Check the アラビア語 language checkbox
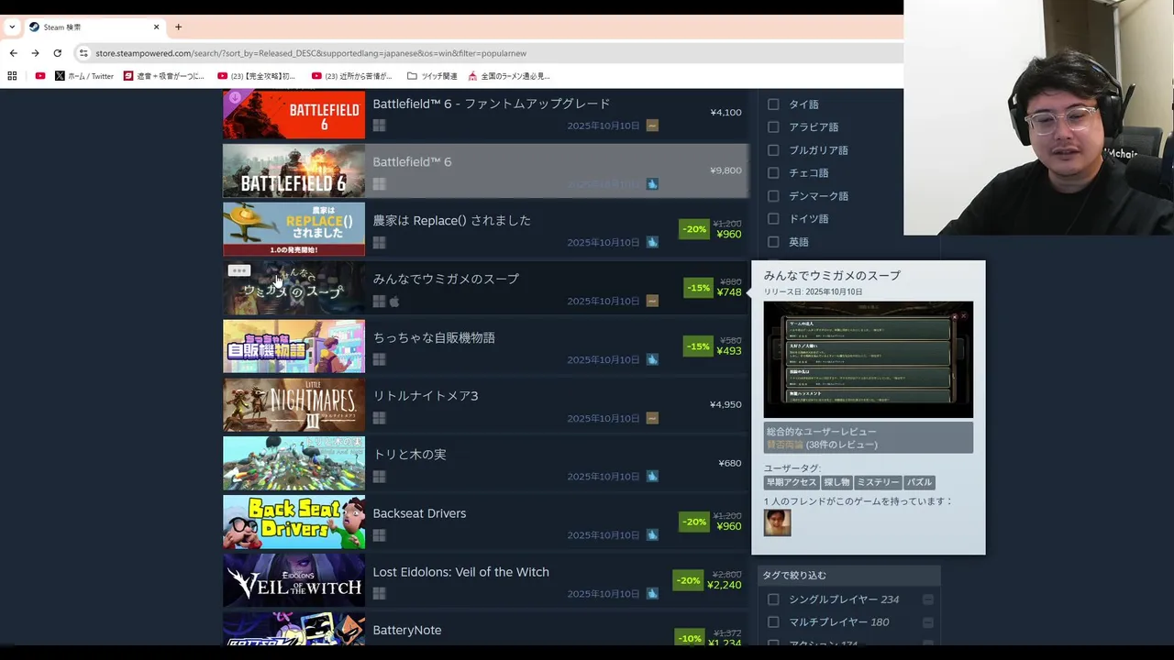Screen dimensions: 1174x660 tap(773, 127)
